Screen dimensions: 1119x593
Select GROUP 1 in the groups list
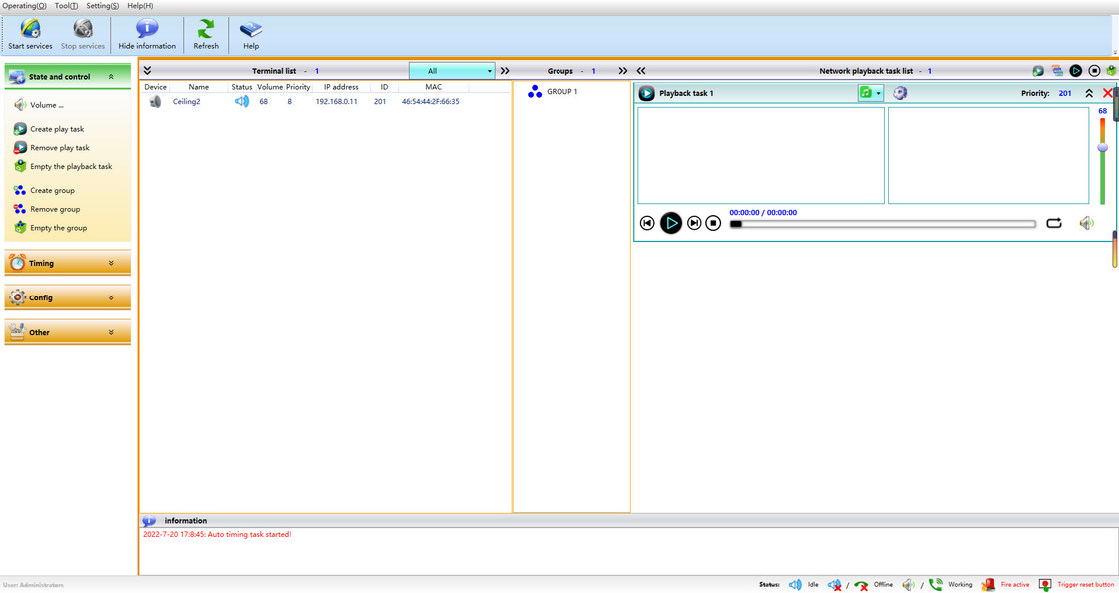[561, 91]
